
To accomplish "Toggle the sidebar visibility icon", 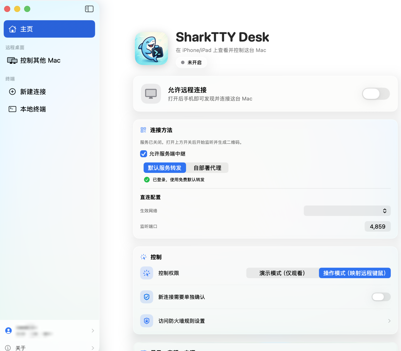I will pyautogui.click(x=89, y=9).
